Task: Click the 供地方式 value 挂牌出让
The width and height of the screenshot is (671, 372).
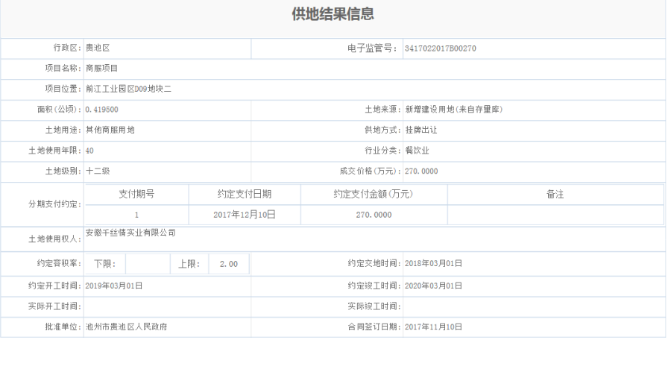Action: 420,130
